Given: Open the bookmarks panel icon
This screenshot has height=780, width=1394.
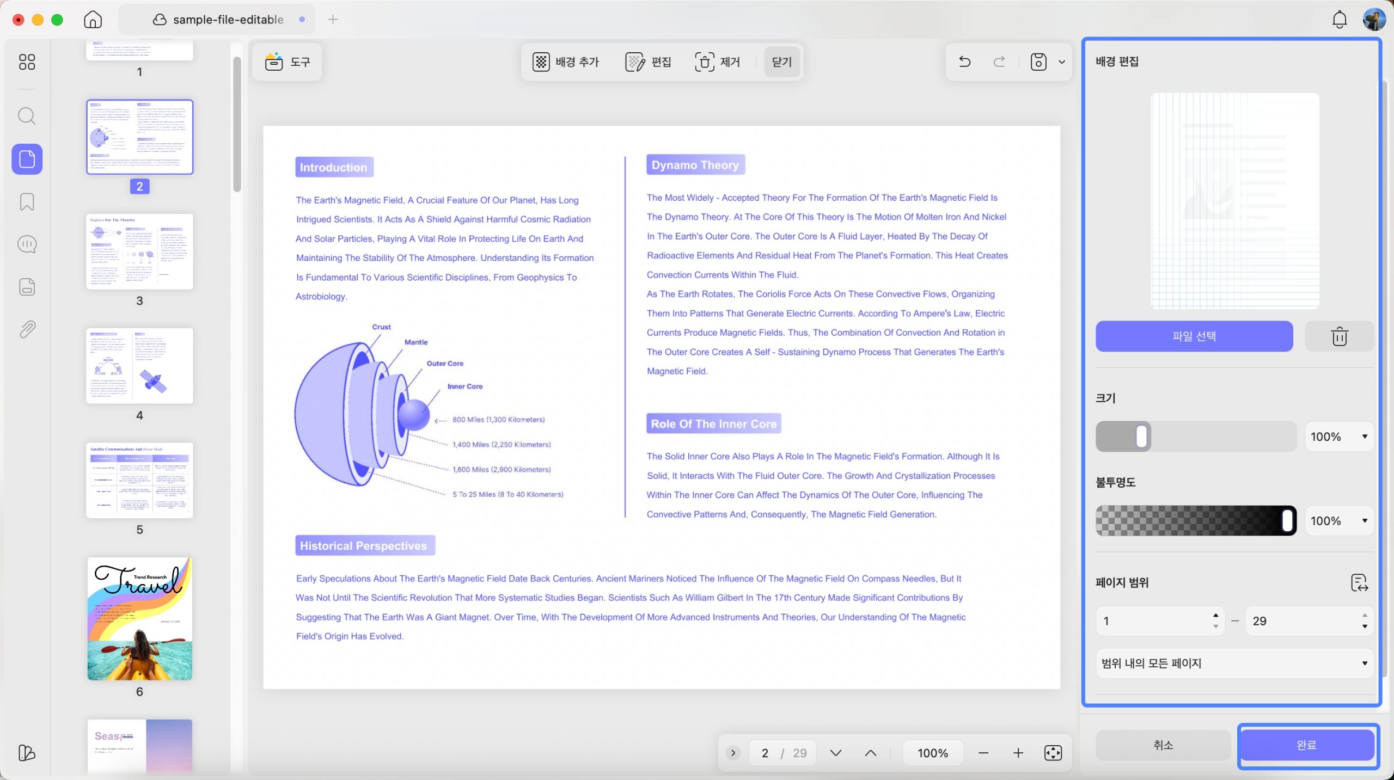Looking at the screenshot, I should pos(27,201).
